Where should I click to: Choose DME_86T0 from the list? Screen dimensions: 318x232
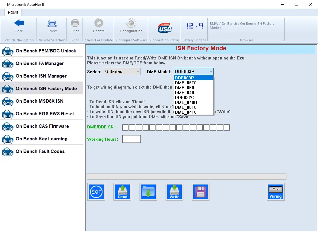coord(194,83)
